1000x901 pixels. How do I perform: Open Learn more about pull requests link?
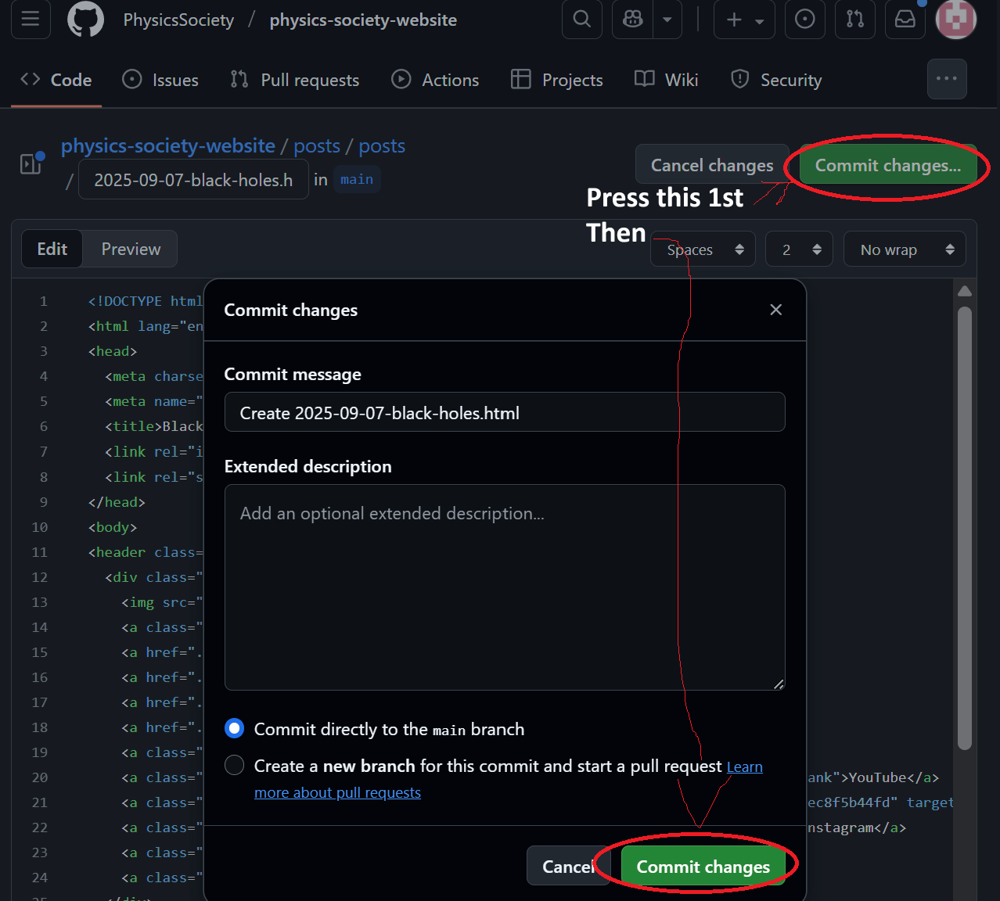click(x=338, y=792)
